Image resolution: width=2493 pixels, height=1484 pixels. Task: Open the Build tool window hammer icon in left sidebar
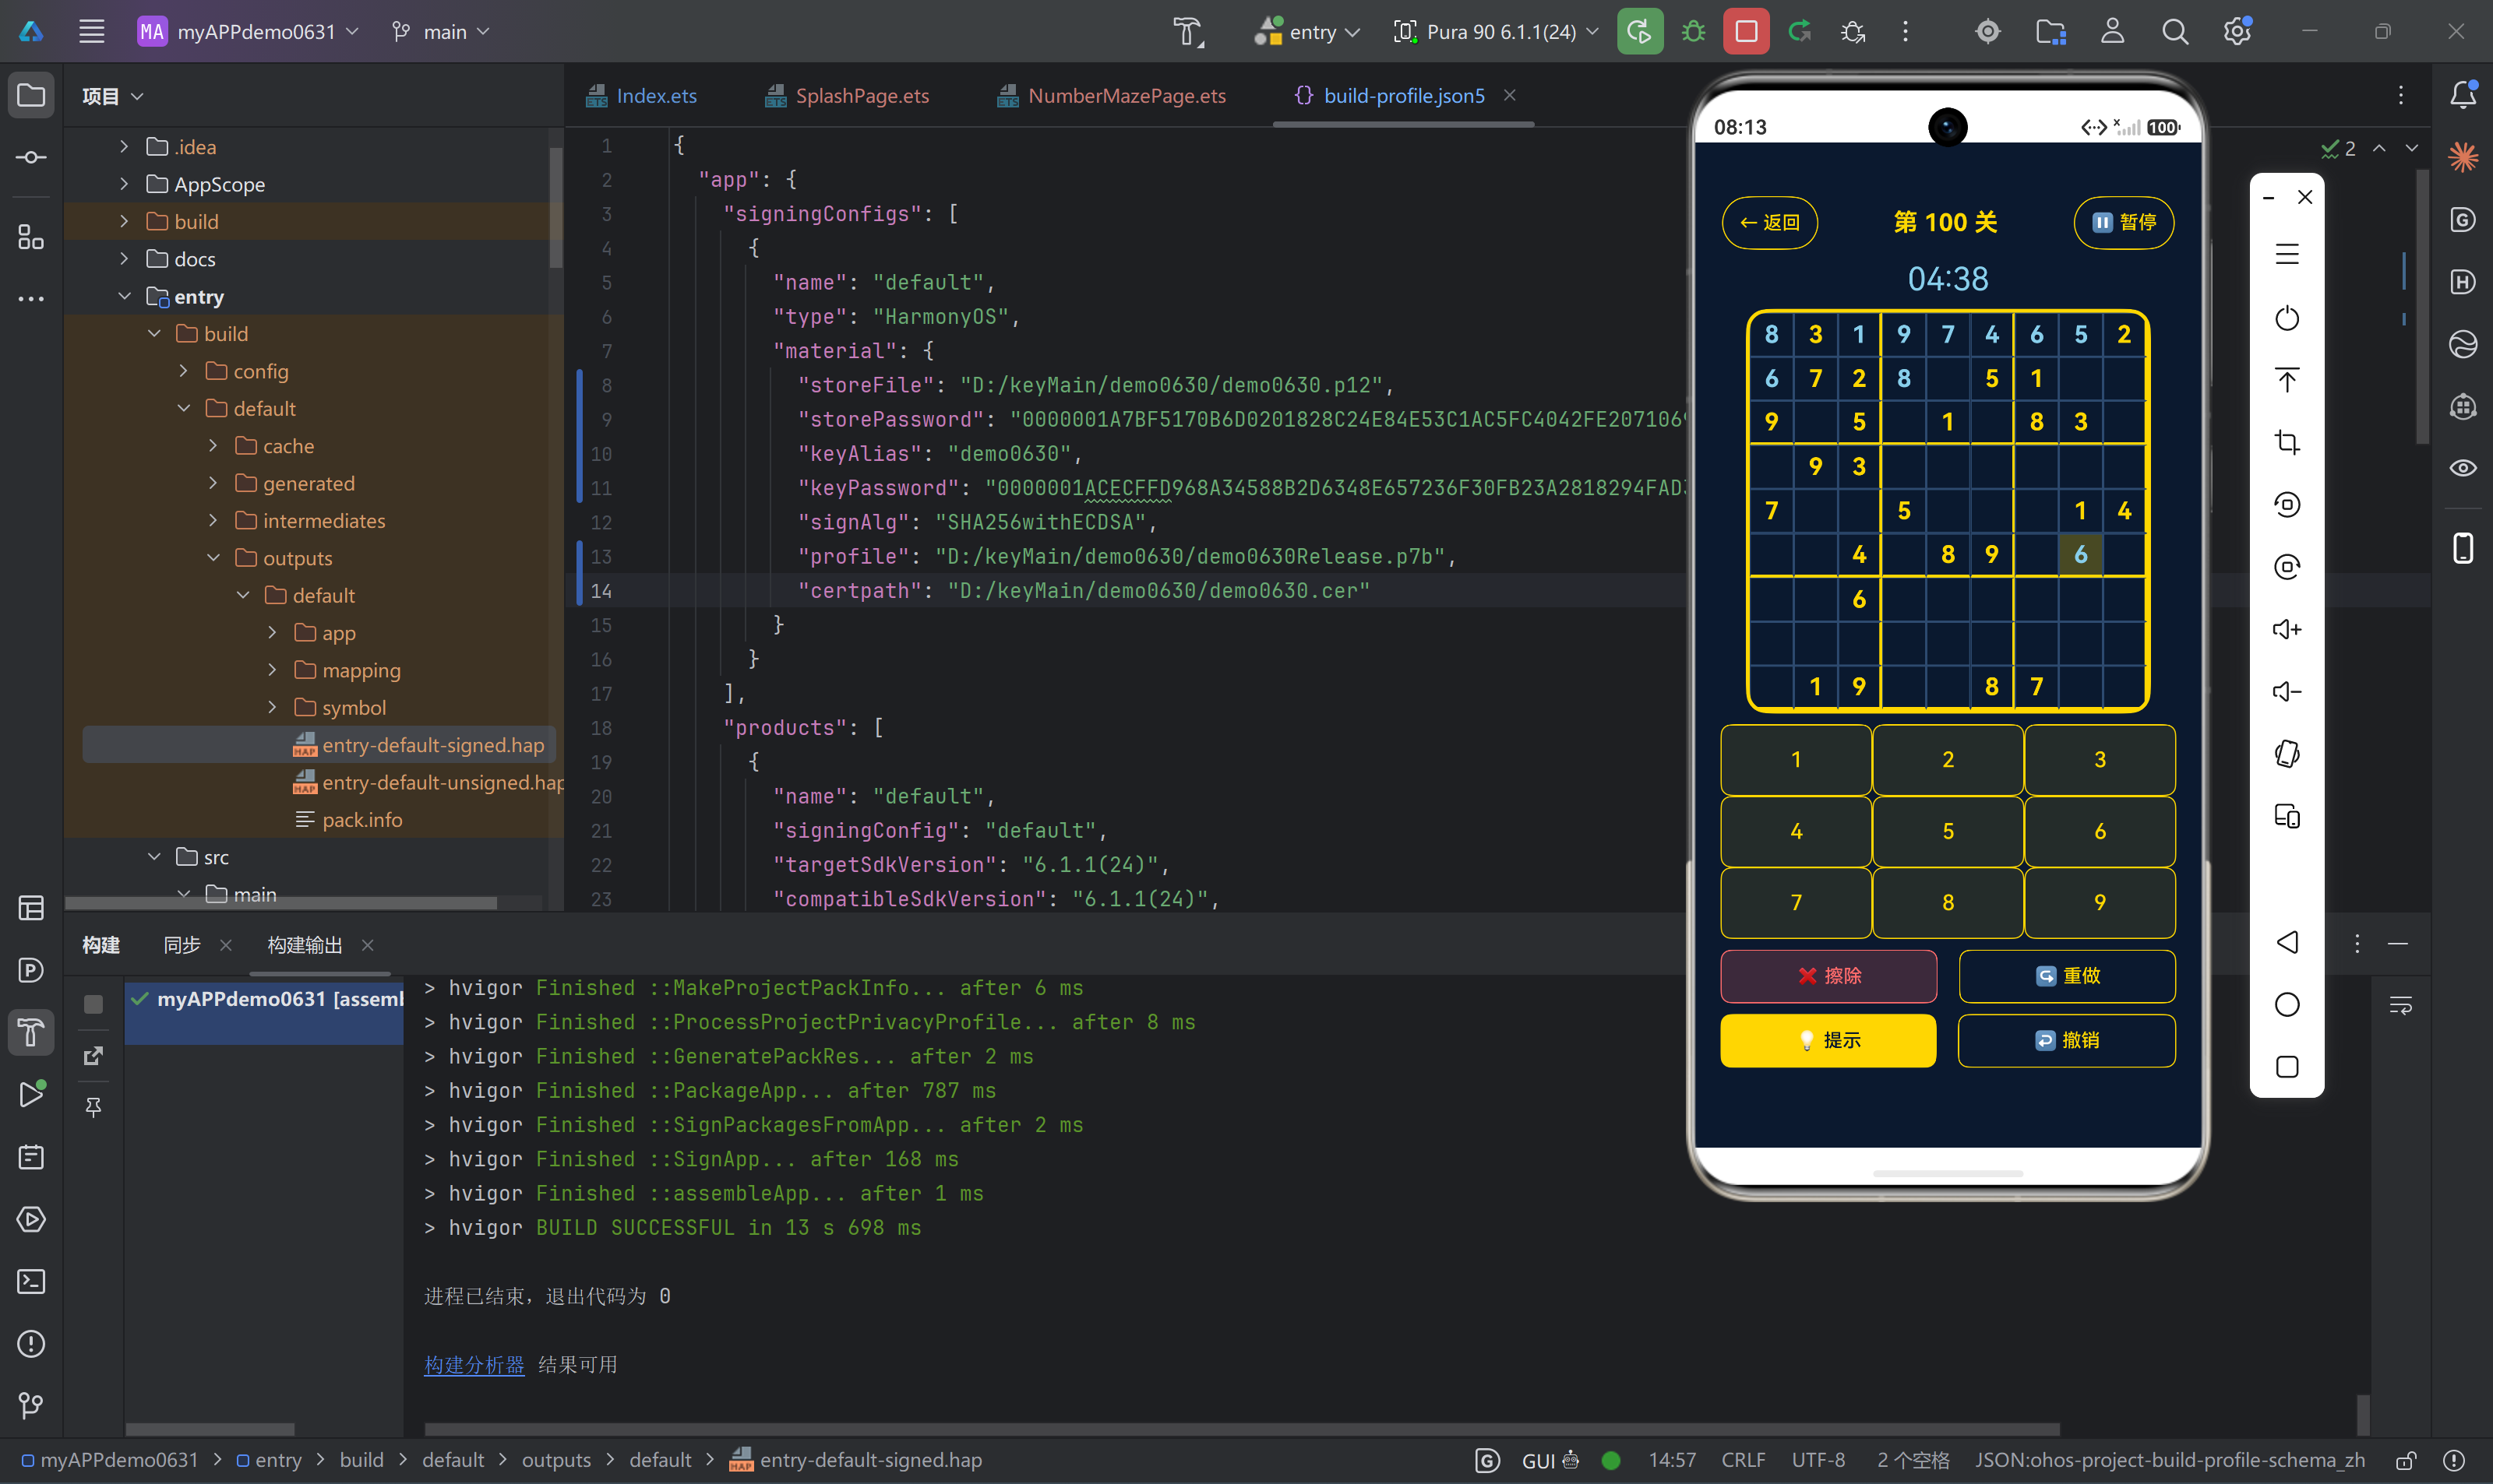coord(31,1032)
